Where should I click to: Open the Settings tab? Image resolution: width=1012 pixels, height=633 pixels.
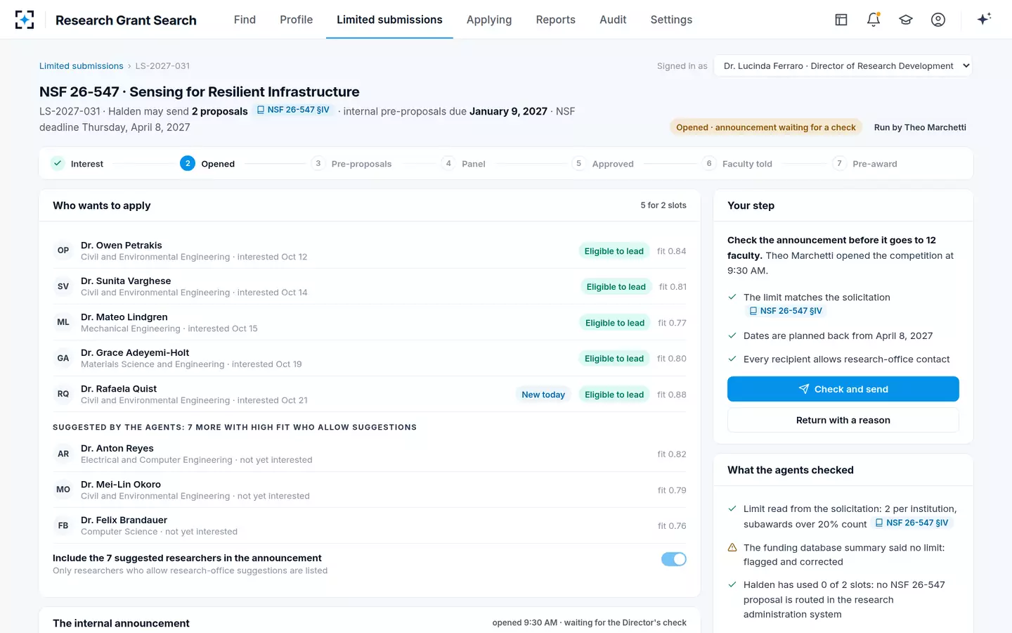[x=671, y=20]
